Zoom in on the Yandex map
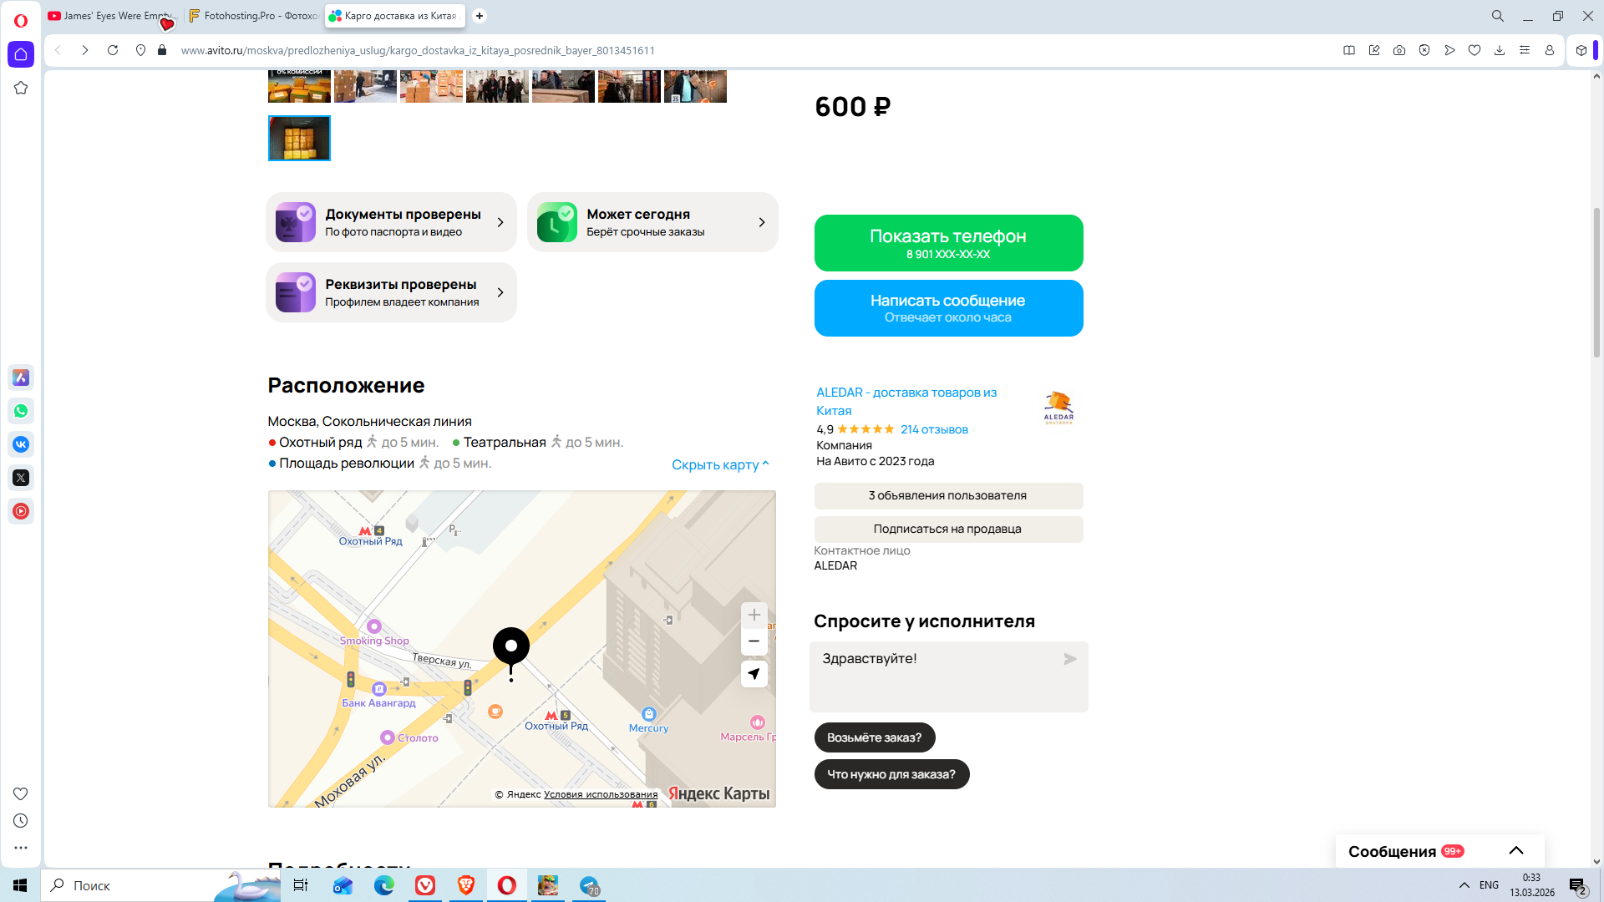This screenshot has width=1604, height=902. [754, 616]
